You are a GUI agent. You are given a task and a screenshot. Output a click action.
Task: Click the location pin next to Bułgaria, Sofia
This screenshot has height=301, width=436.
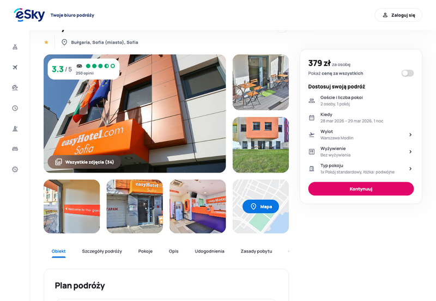(x=64, y=42)
